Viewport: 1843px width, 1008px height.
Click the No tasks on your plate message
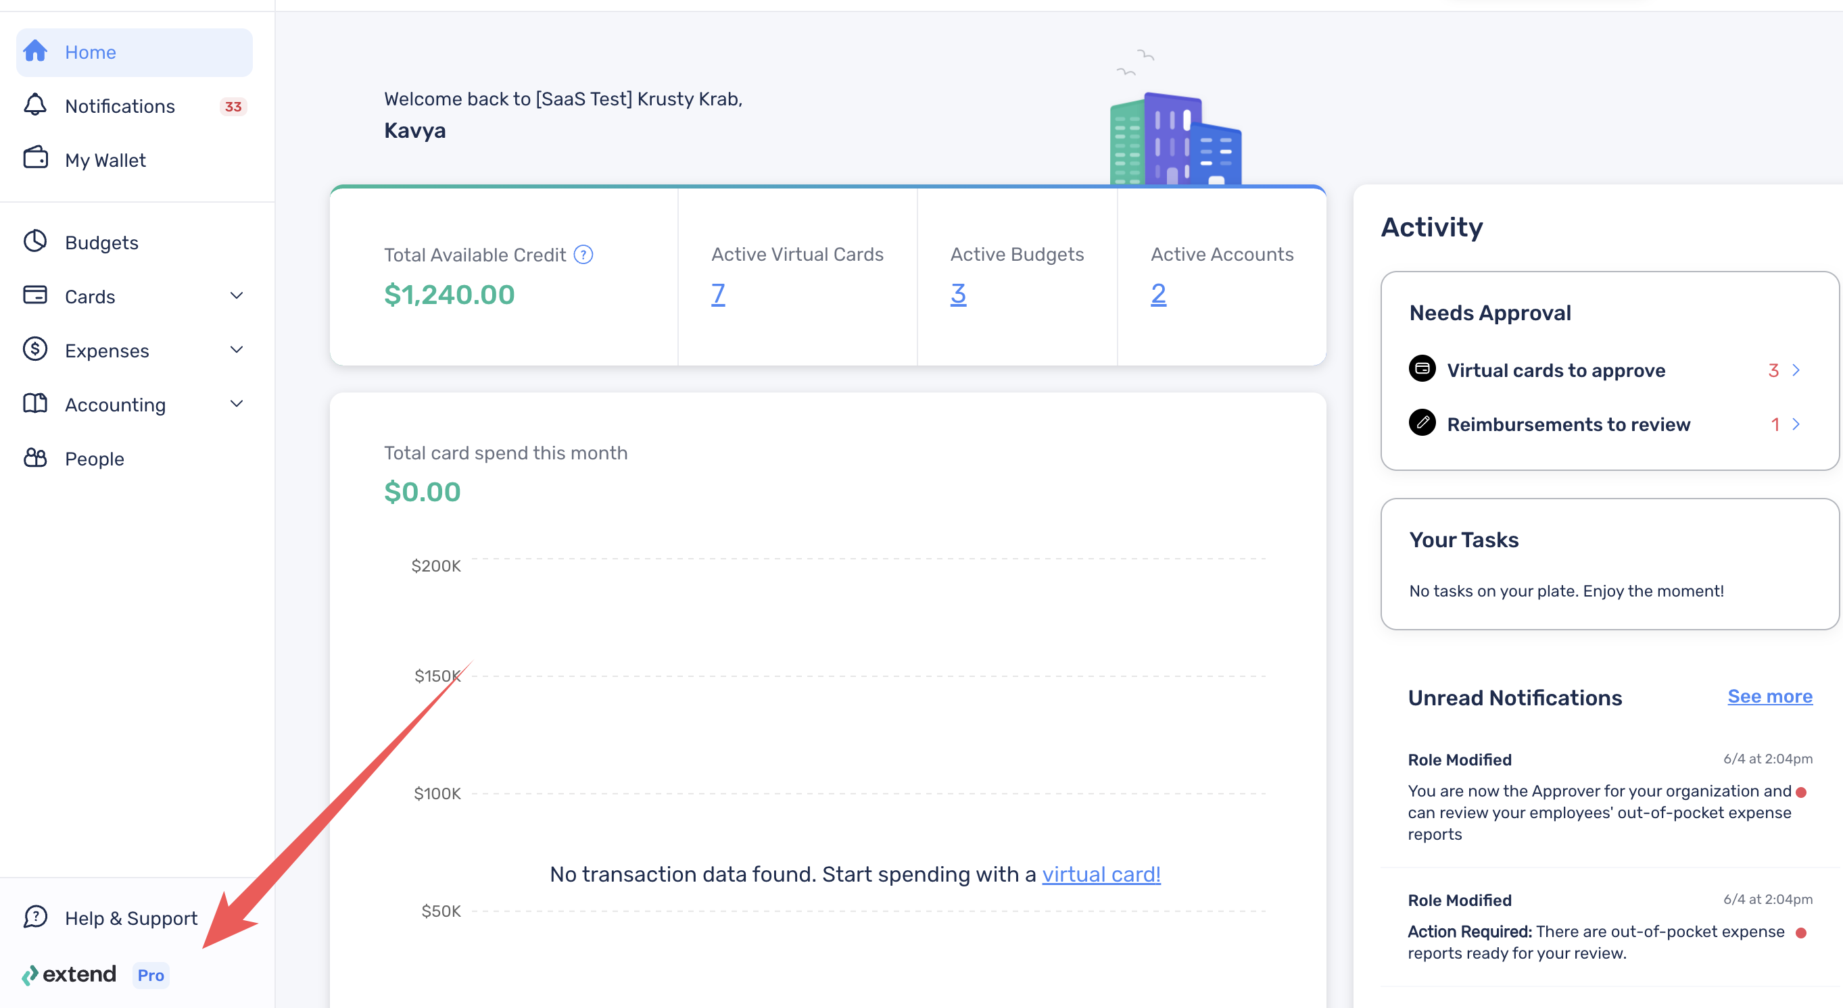tap(1566, 590)
